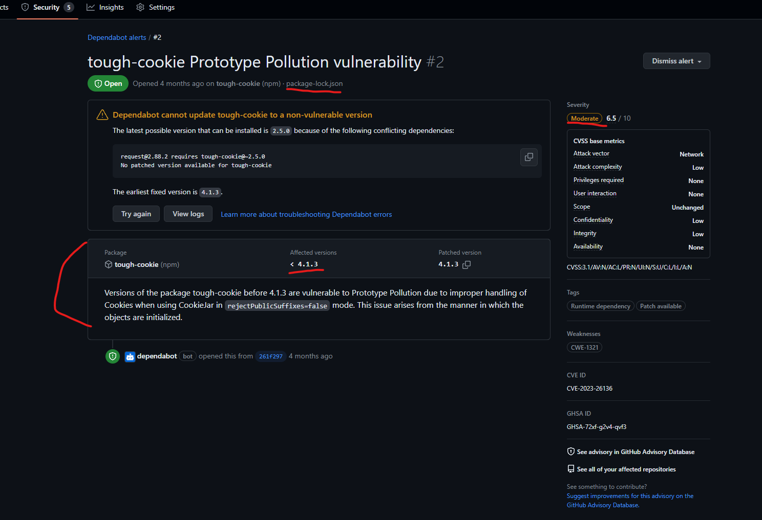Switch to the Insights tab
762x520 pixels.
[105, 7]
